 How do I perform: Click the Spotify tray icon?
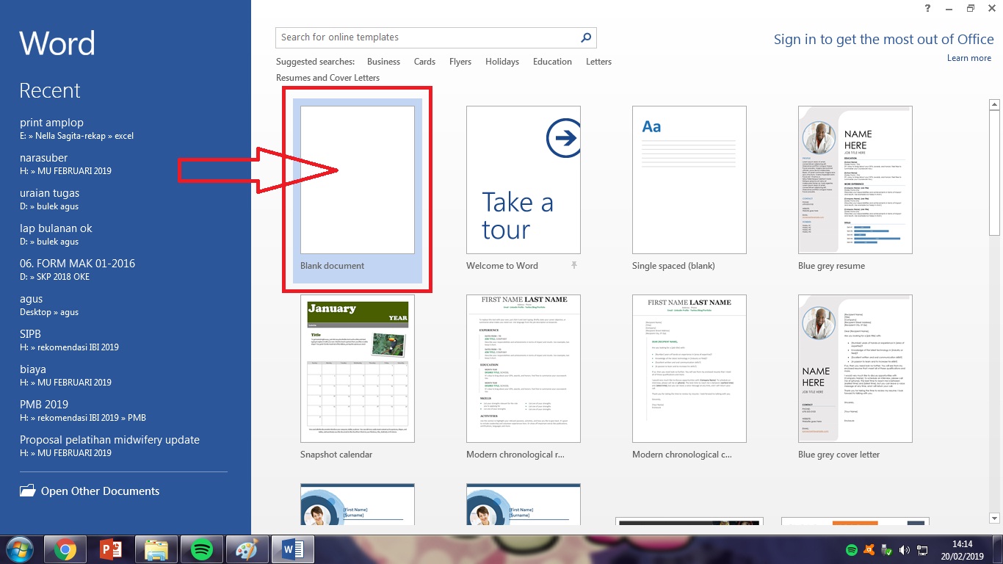click(x=852, y=550)
